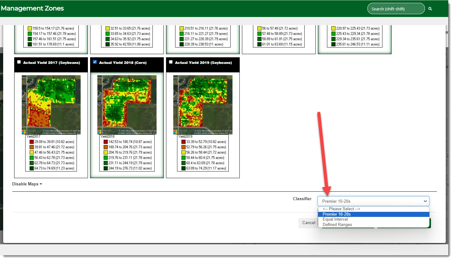Viewport: 453px width, 260px height.
Task: Check the Actual Yield 2017 (Soybeans) checkbox
Action: click(19, 62)
